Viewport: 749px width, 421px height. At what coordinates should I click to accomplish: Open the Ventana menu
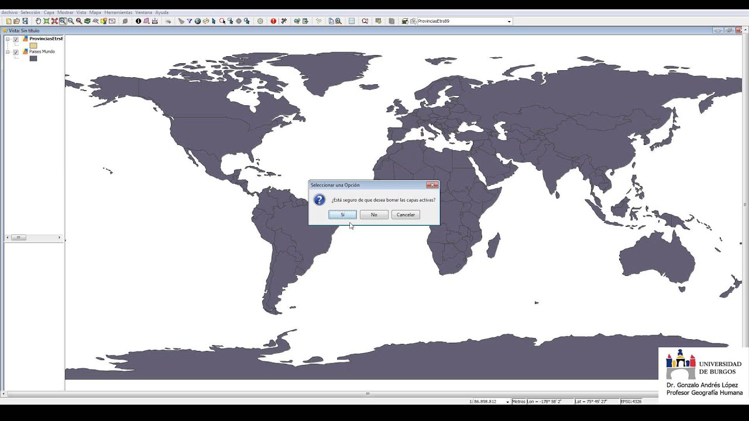(x=144, y=12)
